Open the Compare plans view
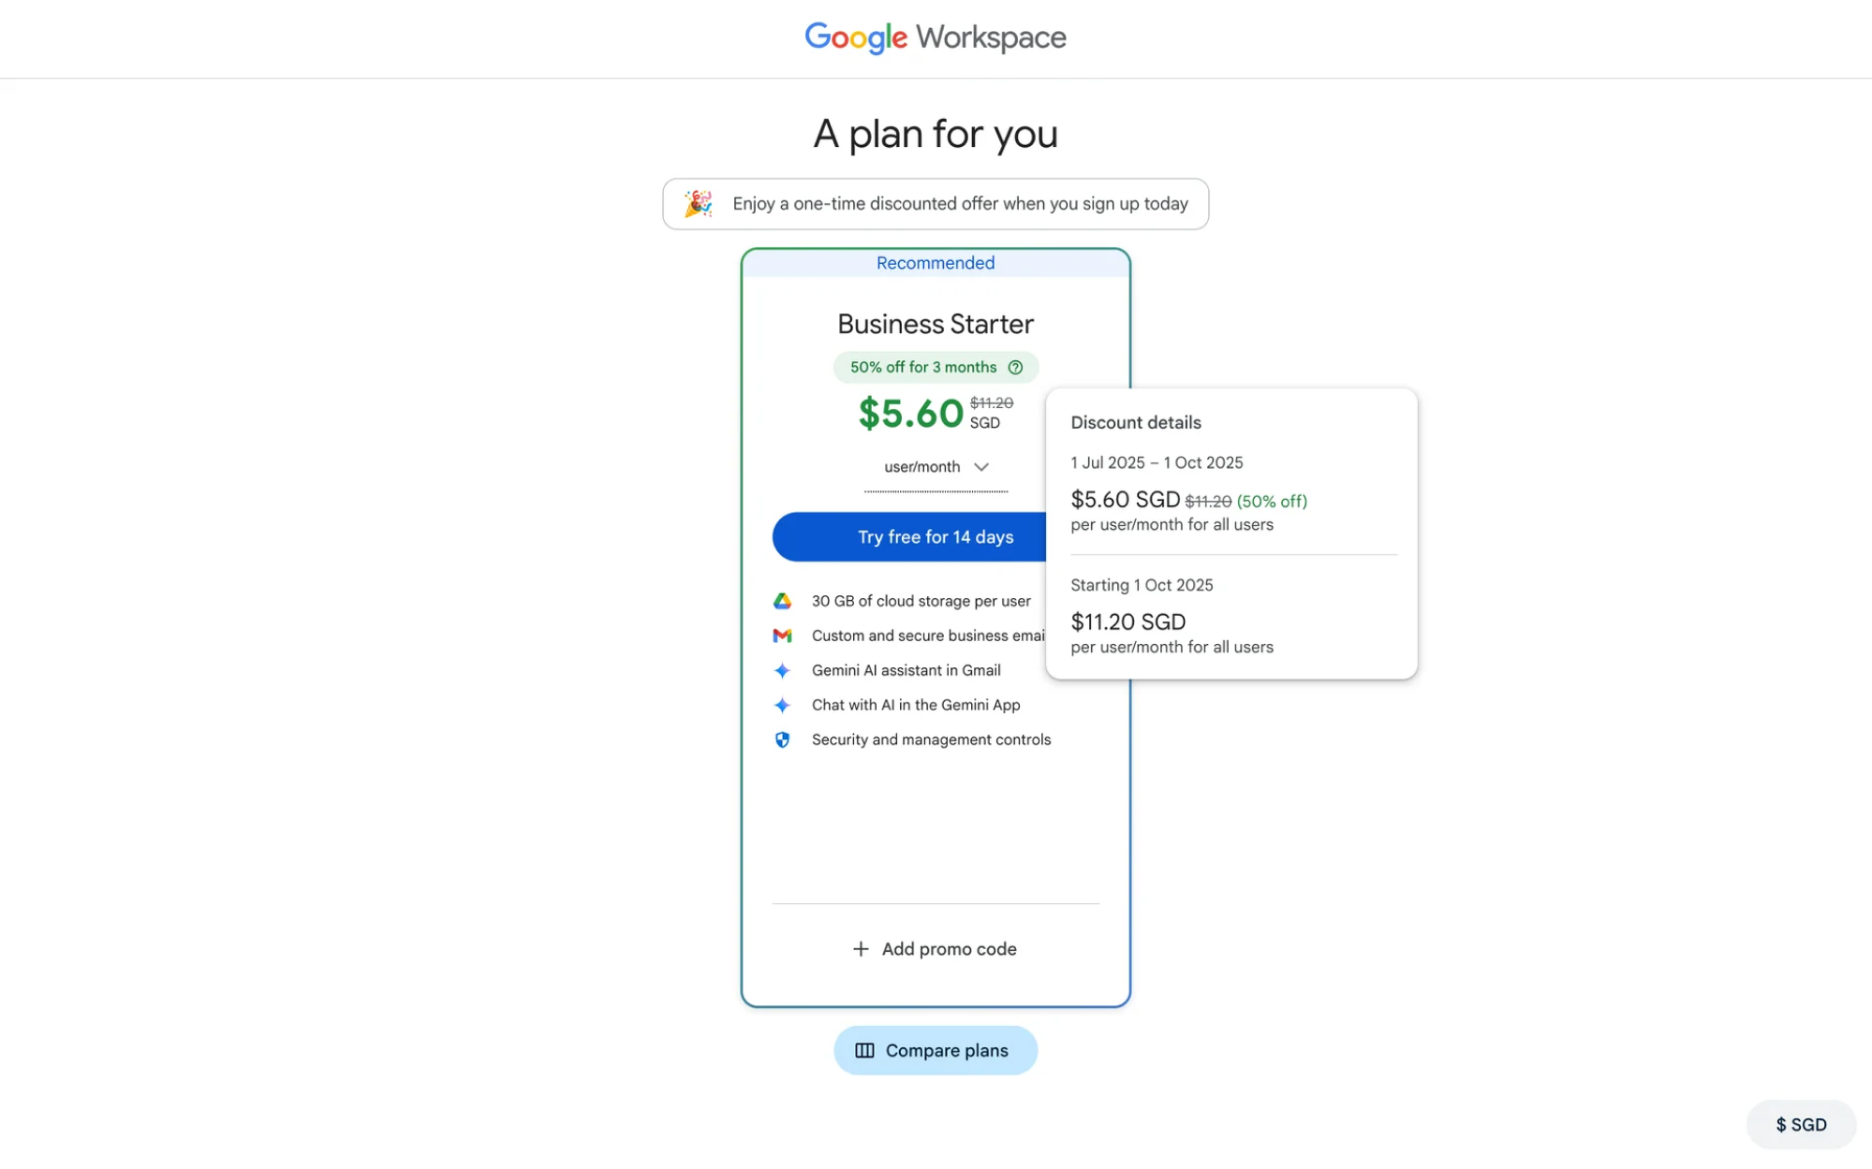The height and width of the screenshot is (1169, 1872). (x=946, y=1050)
